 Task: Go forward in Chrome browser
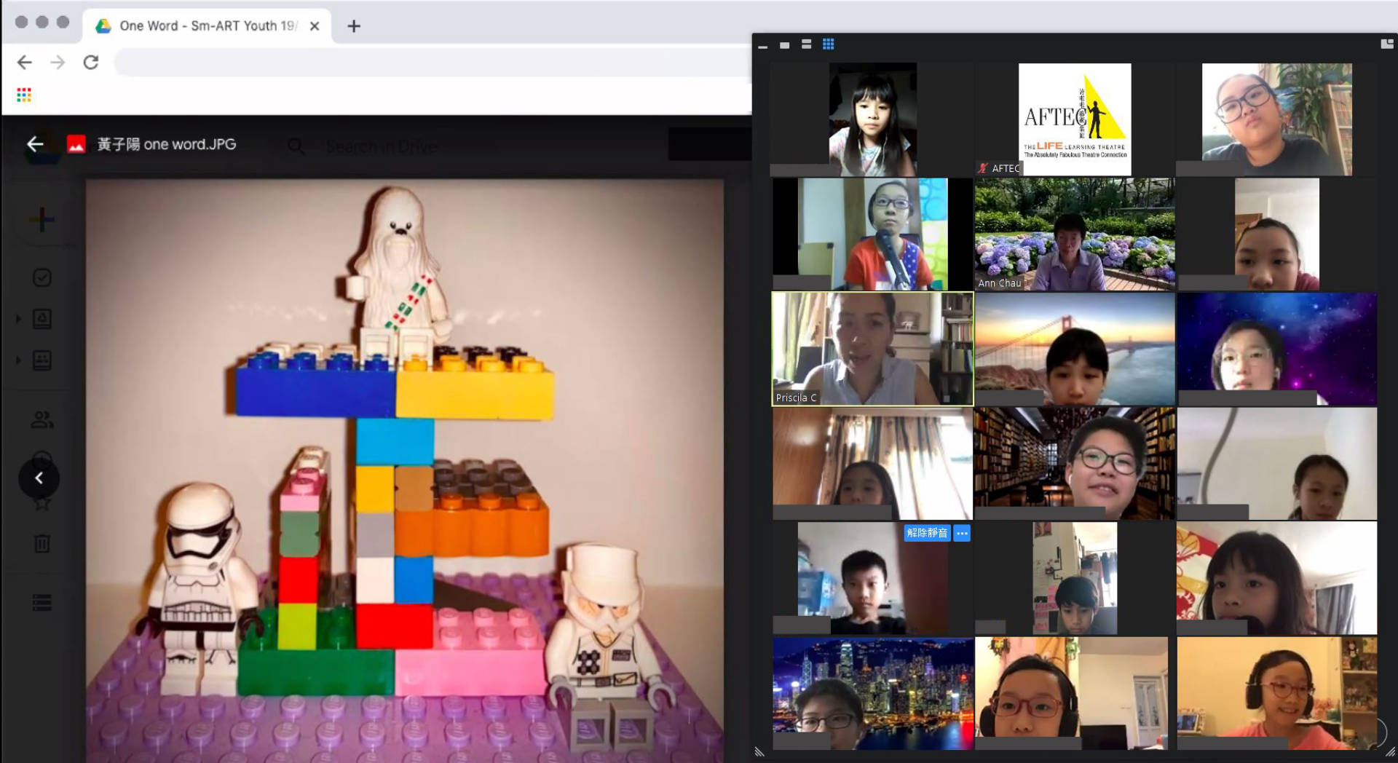(x=58, y=63)
